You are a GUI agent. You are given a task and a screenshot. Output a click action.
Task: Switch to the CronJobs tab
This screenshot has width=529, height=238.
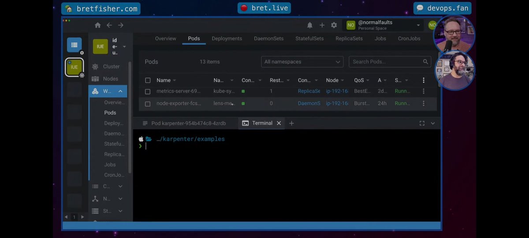pyautogui.click(x=409, y=38)
